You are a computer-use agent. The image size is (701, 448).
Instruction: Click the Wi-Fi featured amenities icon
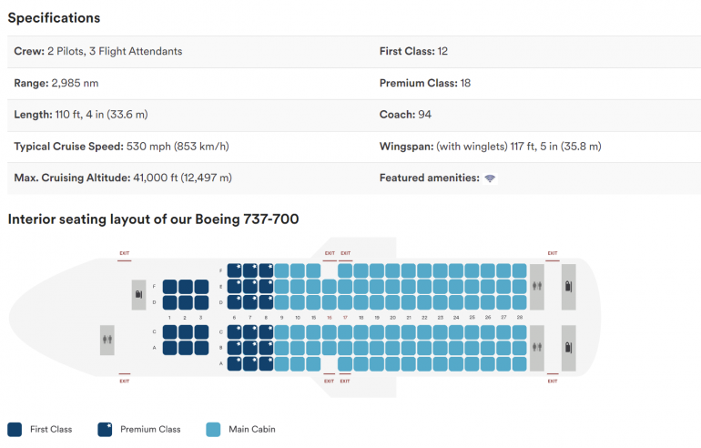pos(490,178)
